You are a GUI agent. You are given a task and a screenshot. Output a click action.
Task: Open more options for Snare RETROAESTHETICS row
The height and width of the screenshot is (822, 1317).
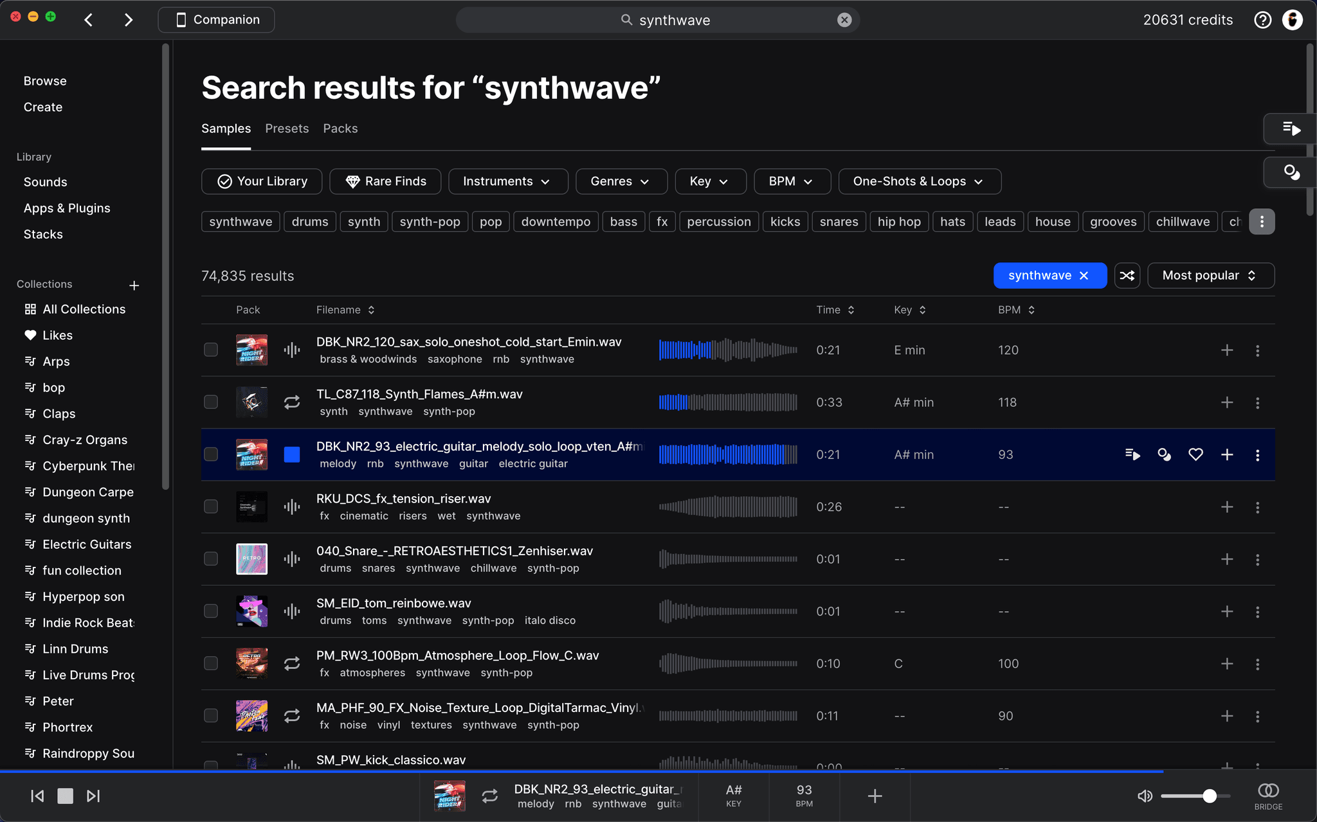[1257, 559]
